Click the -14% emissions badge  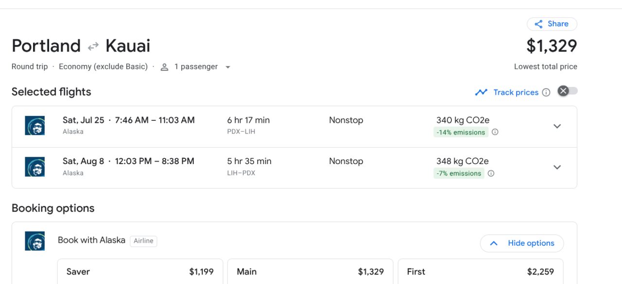[461, 133]
